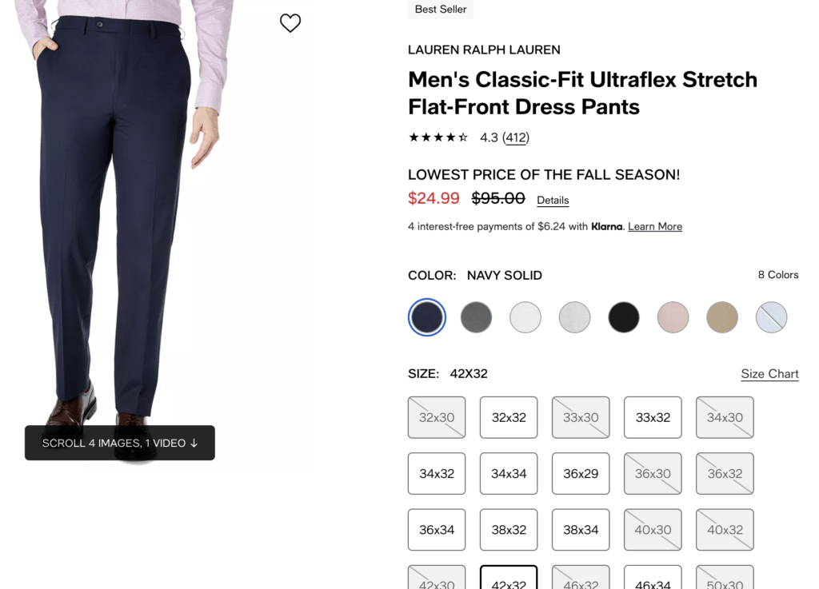Choose size 46x34
This screenshot has height=589, width=819.
[x=653, y=578]
